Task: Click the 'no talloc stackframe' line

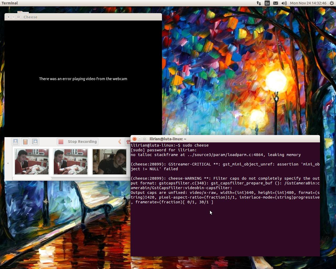Action: pyautogui.click(x=216, y=155)
